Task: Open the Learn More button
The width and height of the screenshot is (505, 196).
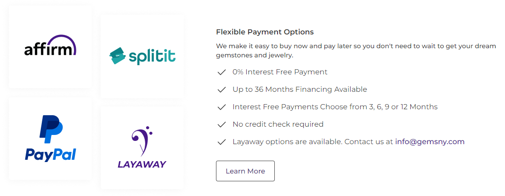Action: click(245, 171)
